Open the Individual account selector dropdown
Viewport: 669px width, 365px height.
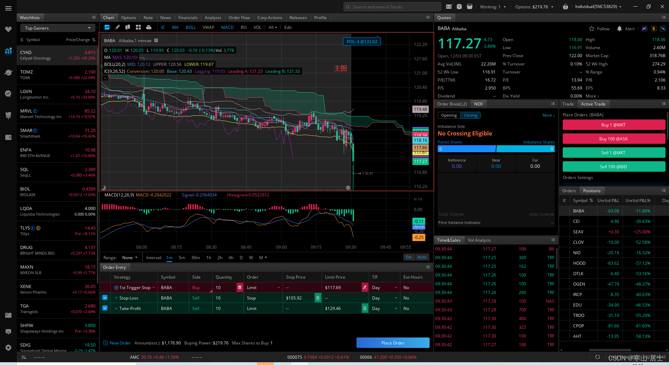pos(598,7)
